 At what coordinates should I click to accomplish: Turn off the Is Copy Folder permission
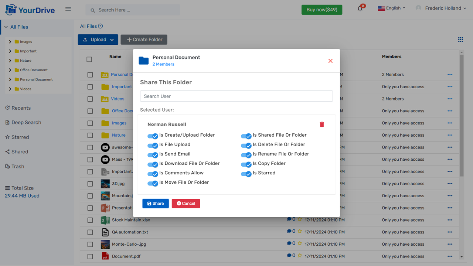point(246,164)
